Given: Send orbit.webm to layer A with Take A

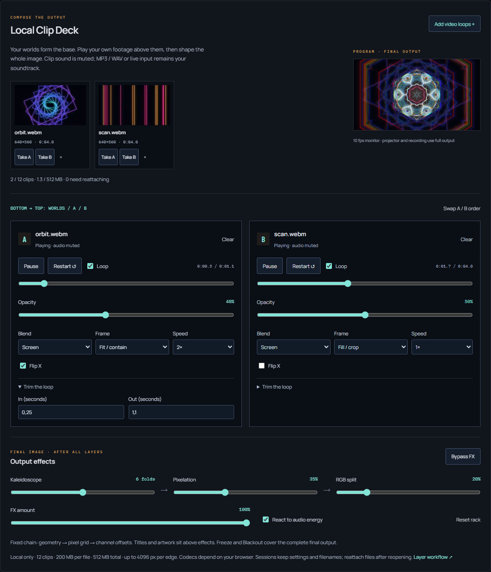Looking at the screenshot, I should (x=24, y=157).
